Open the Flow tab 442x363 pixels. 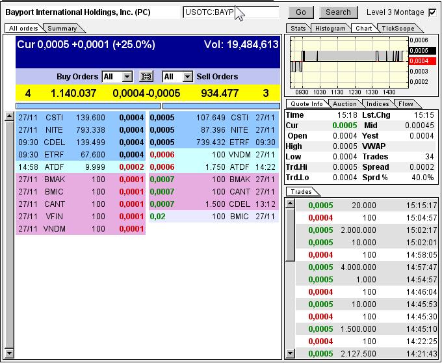pyautogui.click(x=406, y=103)
